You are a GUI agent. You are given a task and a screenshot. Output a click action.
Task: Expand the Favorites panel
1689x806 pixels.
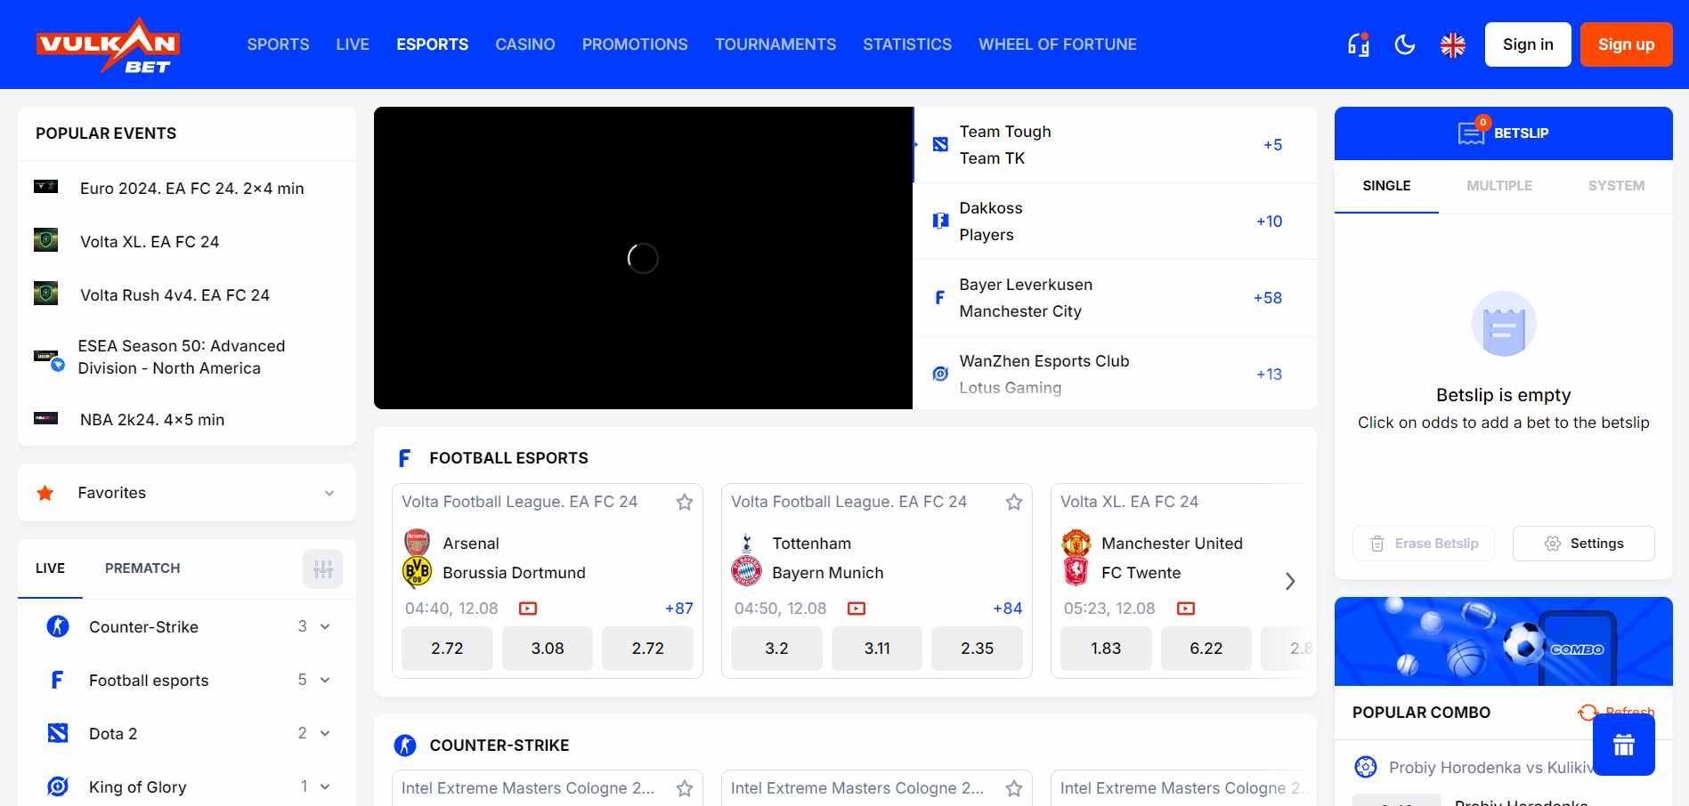[187, 492]
